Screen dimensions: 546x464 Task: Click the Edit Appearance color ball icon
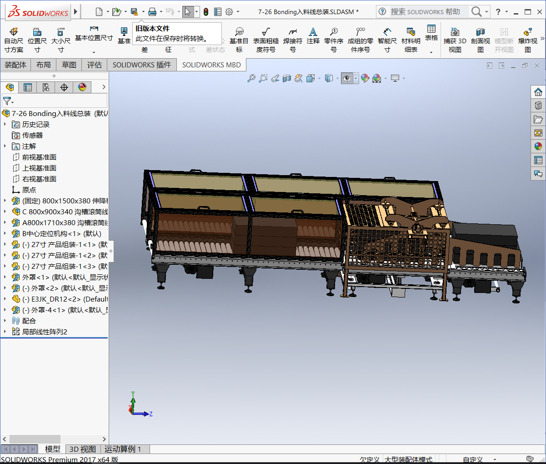click(365, 78)
